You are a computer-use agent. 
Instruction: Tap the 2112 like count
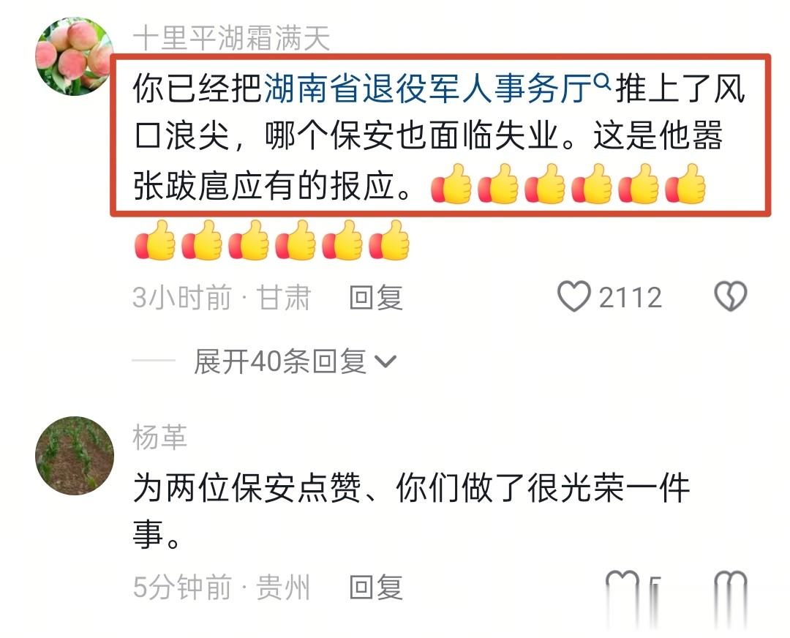click(631, 297)
